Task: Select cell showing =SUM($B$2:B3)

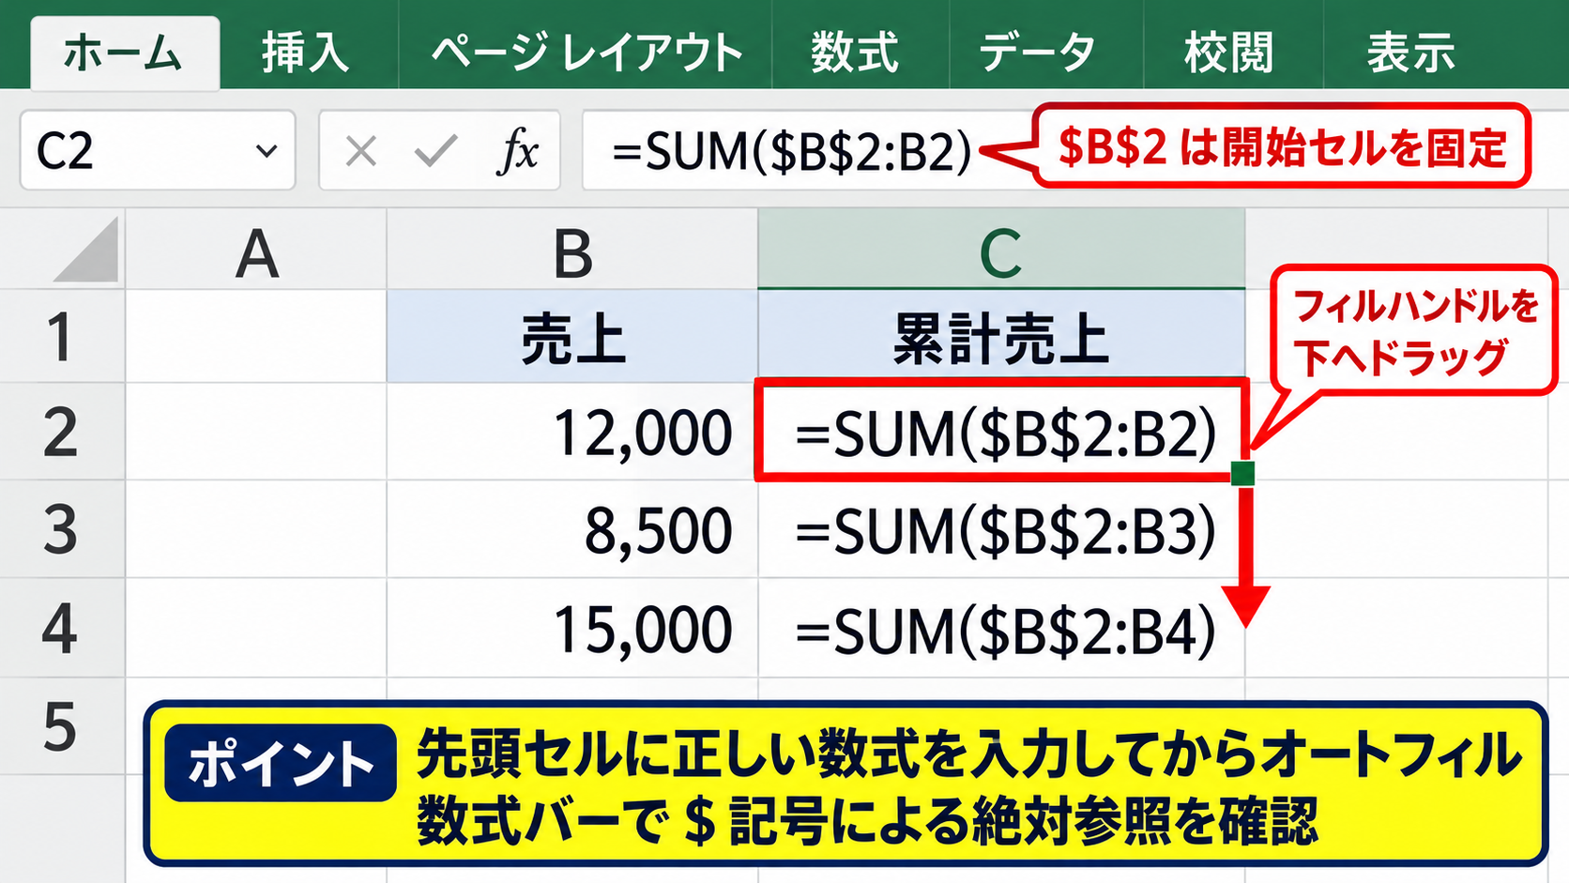Action: (1001, 530)
